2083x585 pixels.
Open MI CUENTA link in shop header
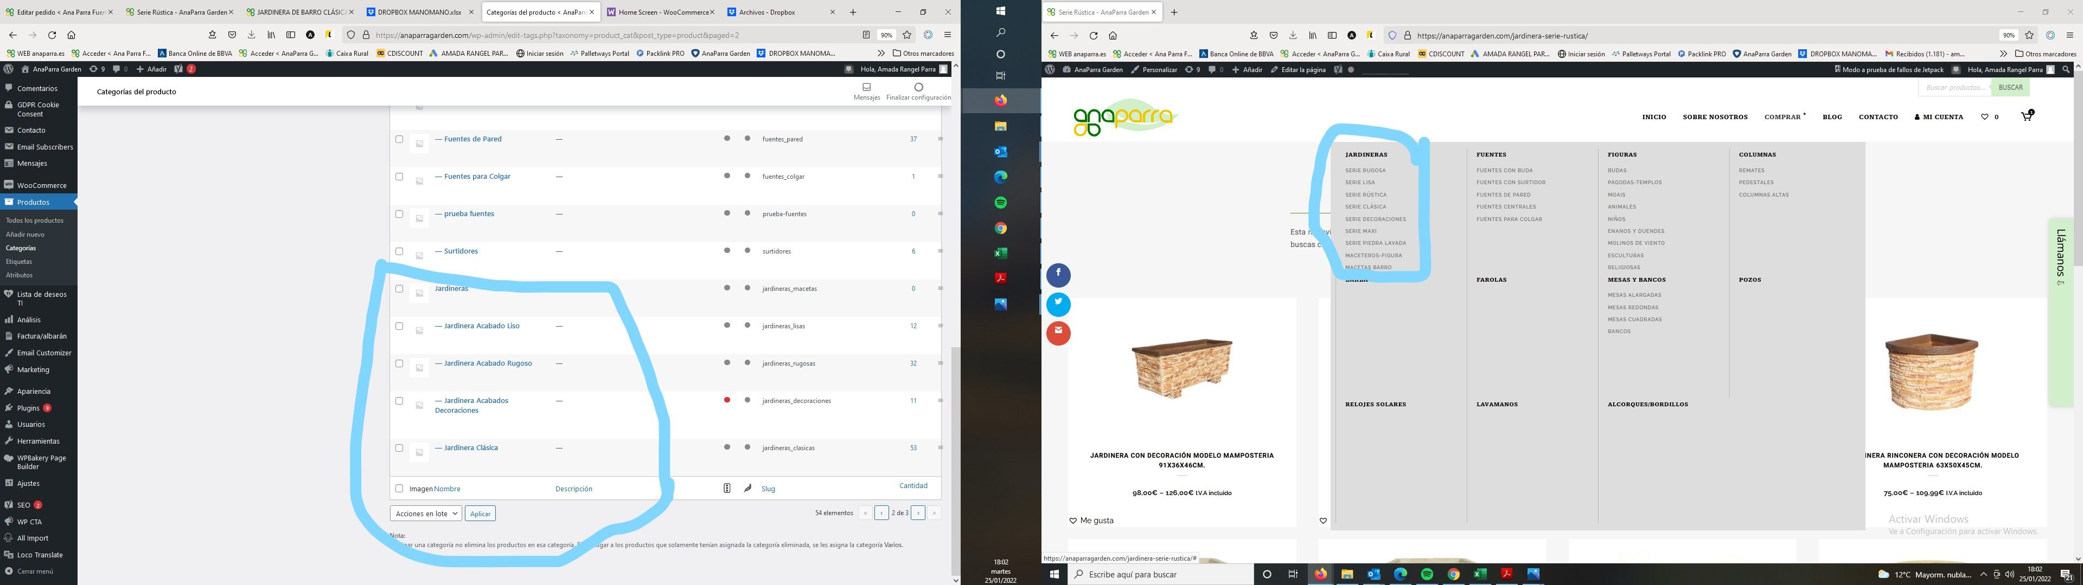(1938, 117)
